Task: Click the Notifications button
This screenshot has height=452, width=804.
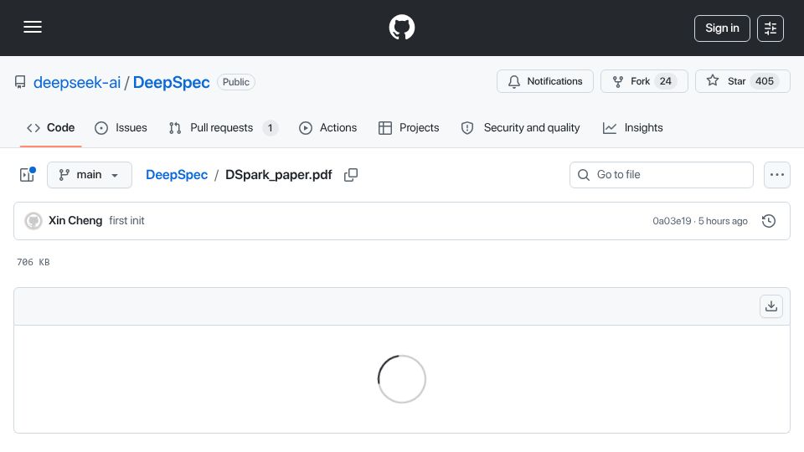Action: coord(545,81)
